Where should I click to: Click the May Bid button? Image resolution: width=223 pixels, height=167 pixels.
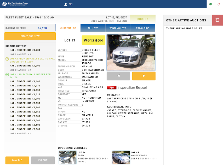(x=17, y=160)
